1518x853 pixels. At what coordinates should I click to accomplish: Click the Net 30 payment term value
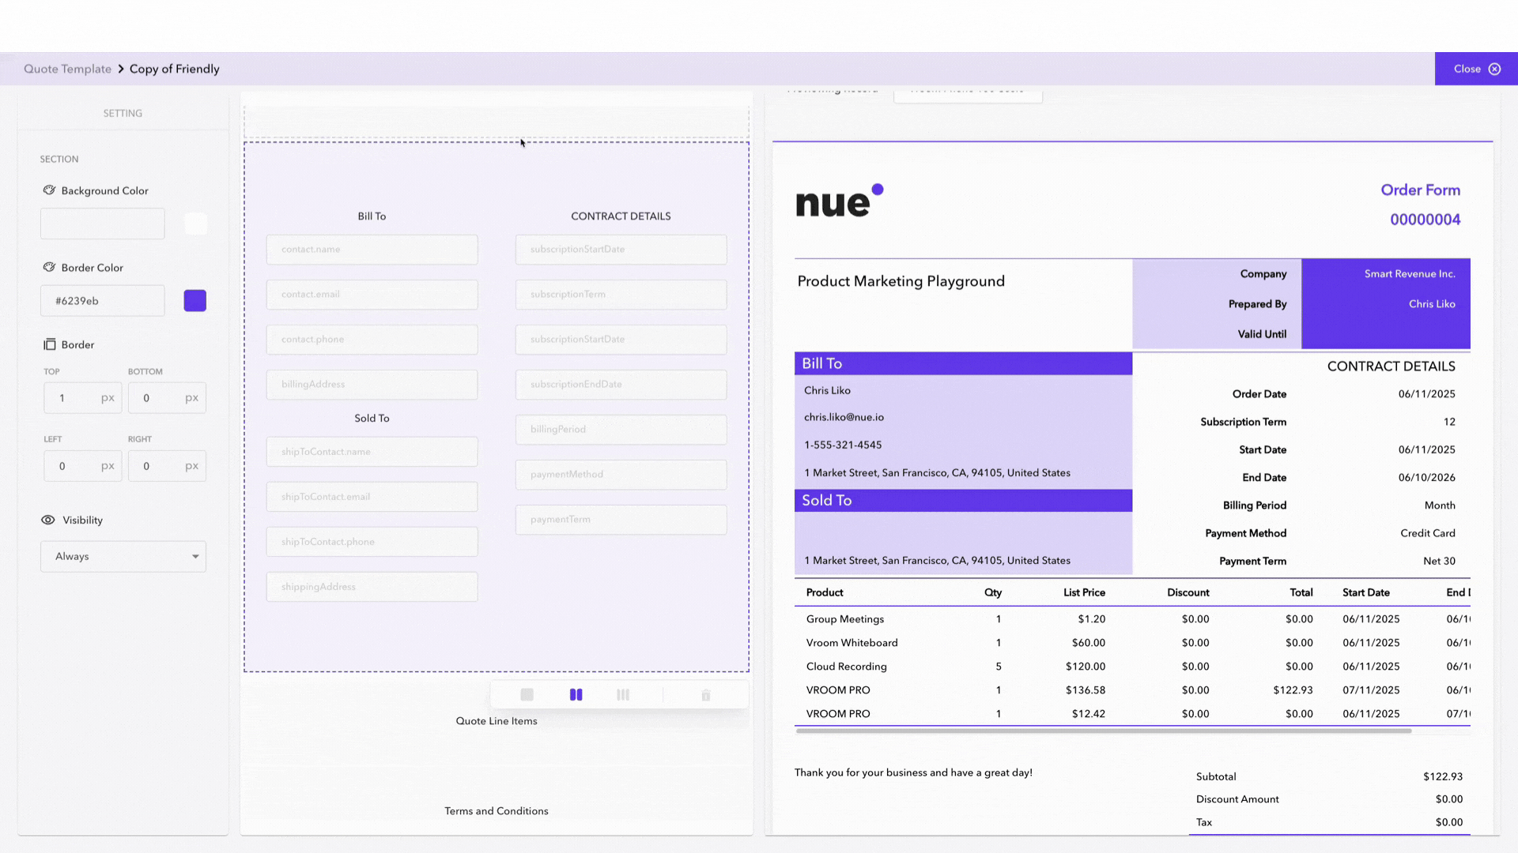[x=1439, y=562]
